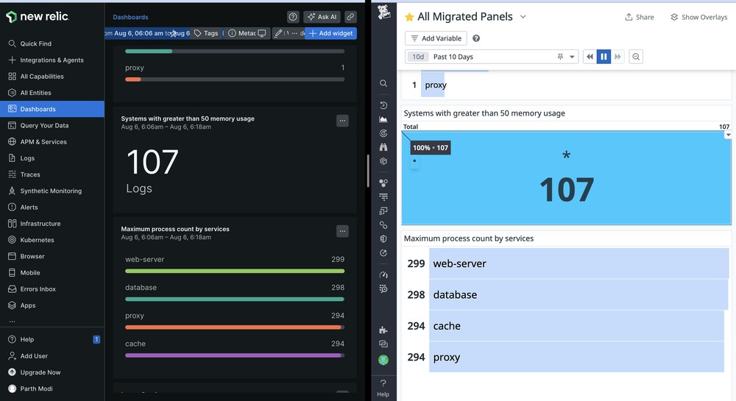The height and width of the screenshot is (401, 736).
Task: Select Synthetic Monitoring in the sidebar
Action: pyautogui.click(x=51, y=191)
